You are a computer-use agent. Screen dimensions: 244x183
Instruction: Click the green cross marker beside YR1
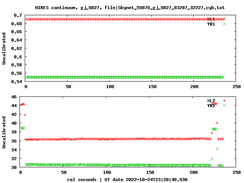tap(224, 24)
